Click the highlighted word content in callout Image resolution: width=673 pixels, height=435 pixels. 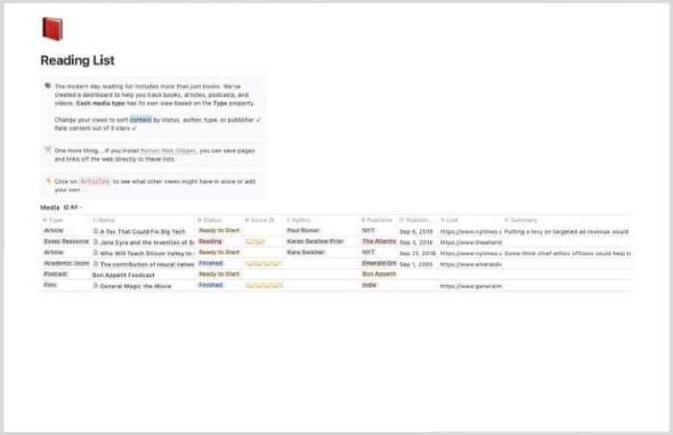[x=140, y=119]
